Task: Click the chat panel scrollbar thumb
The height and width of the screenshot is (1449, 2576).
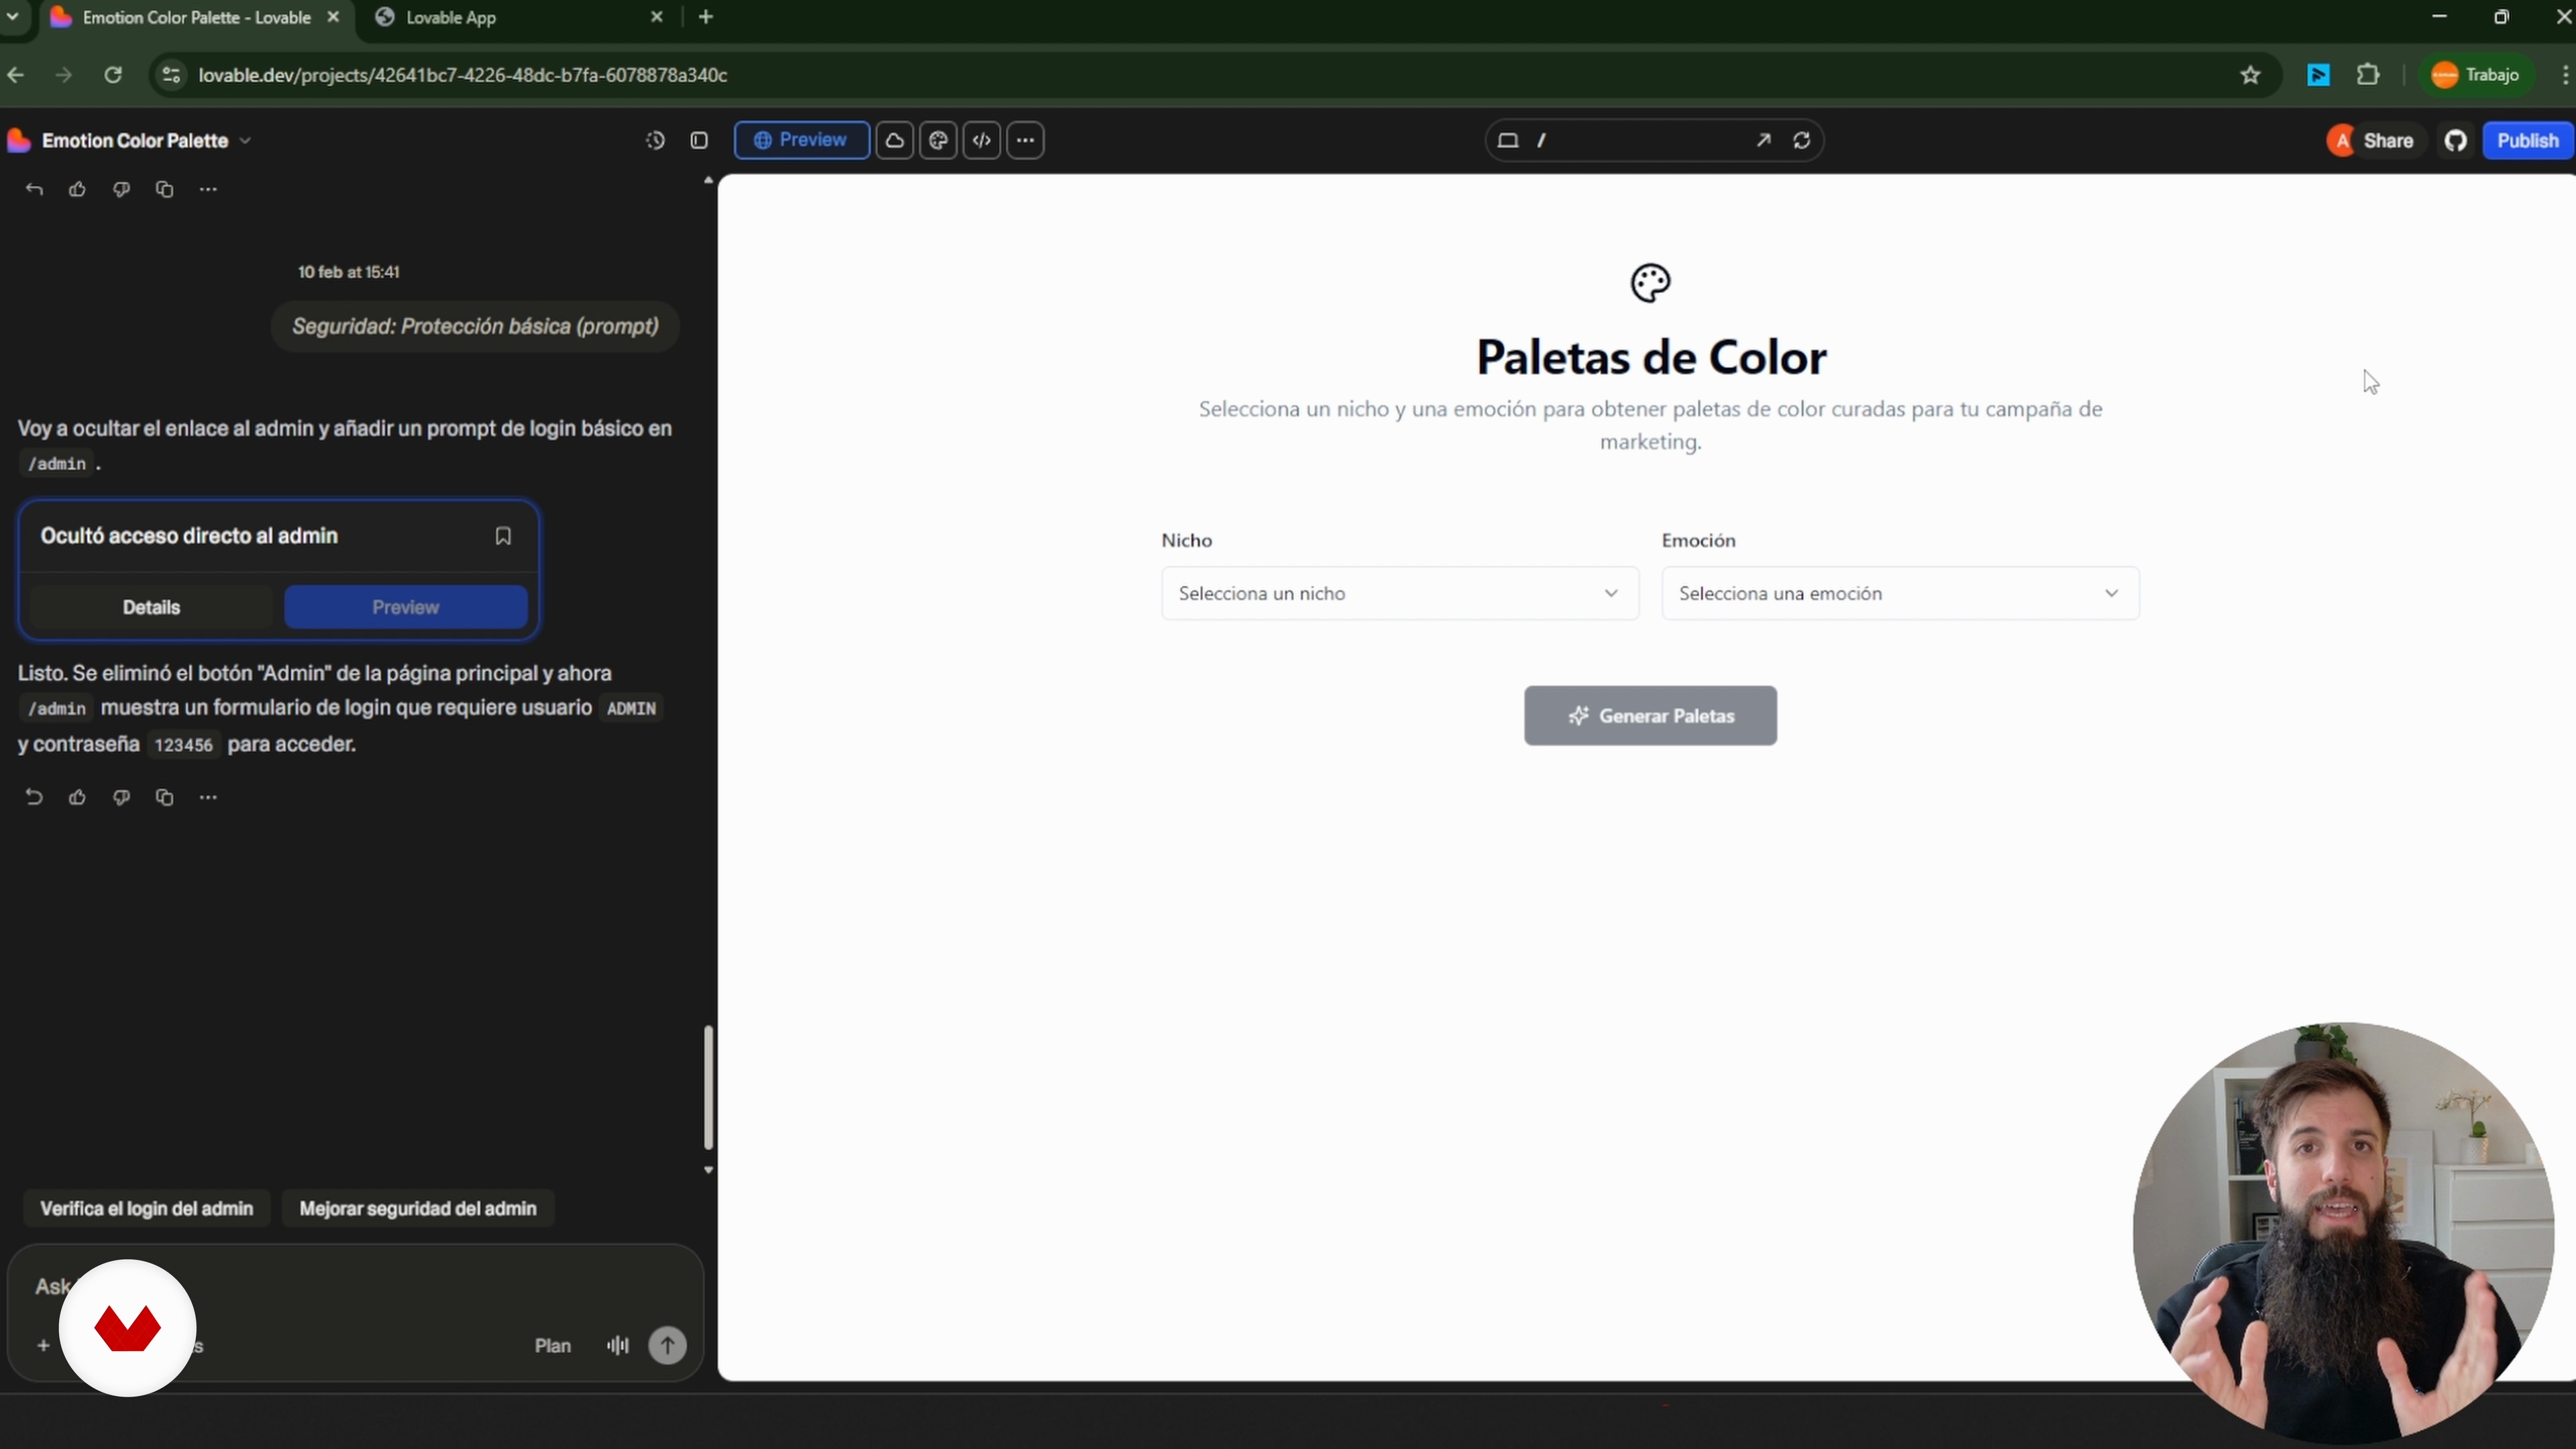Action: tap(708, 1088)
